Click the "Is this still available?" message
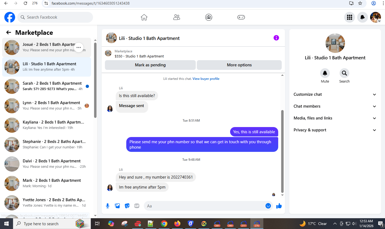The image size is (385, 229). coord(137,96)
